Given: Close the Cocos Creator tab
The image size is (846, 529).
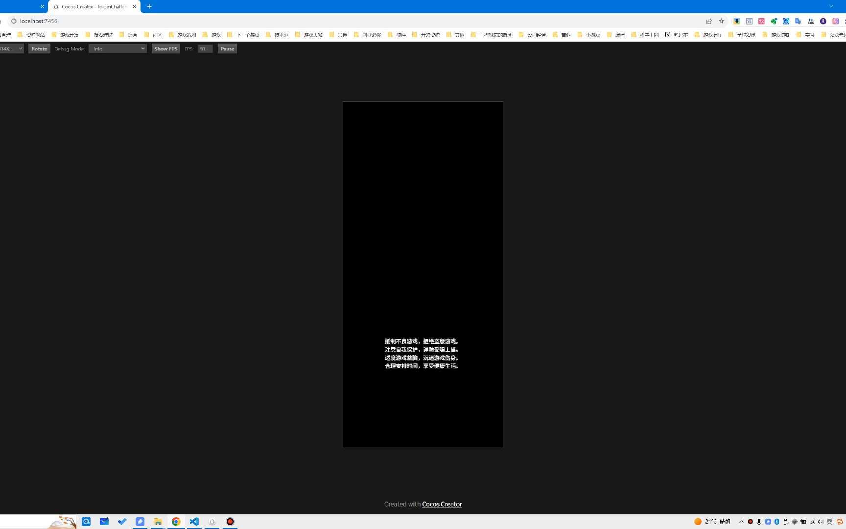Looking at the screenshot, I should click(x=135, y=7).
